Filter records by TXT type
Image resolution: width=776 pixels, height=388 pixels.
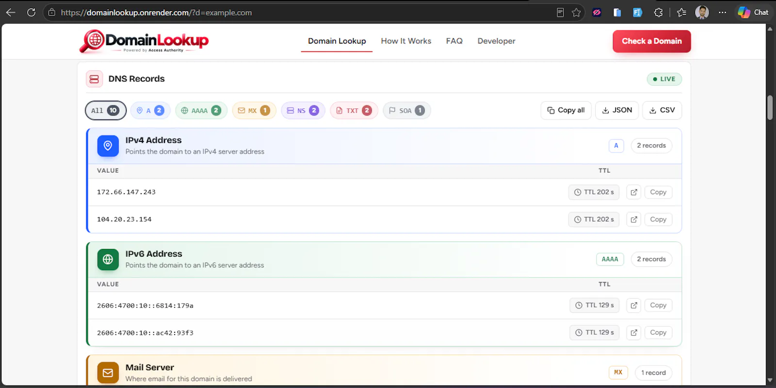[354, 110]
